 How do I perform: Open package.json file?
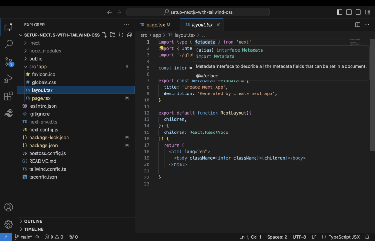tap(76, 145)
